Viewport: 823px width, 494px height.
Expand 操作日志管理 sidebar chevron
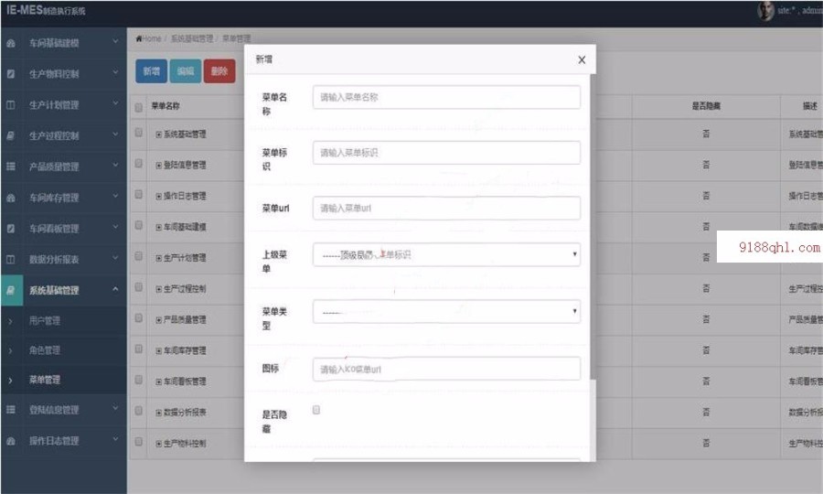(x=115, y=439)
